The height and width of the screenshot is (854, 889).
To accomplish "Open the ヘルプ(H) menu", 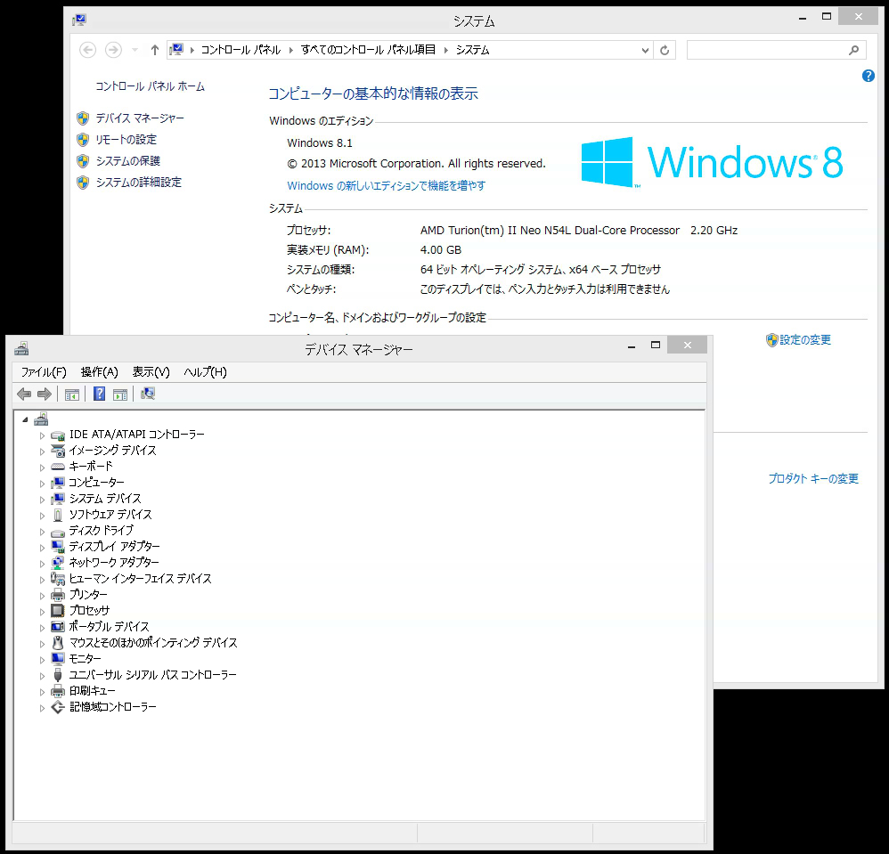I will pyautogui.click(x=205, y=372).
